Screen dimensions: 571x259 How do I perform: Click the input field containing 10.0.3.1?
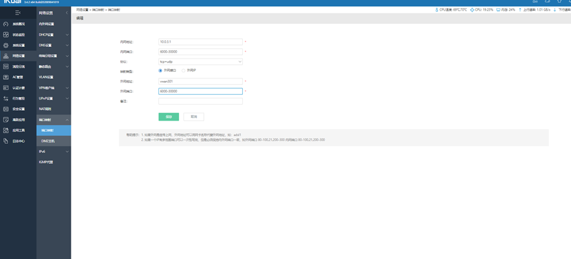(201, 42)
